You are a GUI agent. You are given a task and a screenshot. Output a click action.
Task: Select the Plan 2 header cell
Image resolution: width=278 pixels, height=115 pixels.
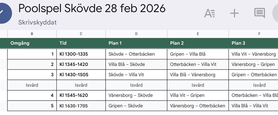[198, 43]
